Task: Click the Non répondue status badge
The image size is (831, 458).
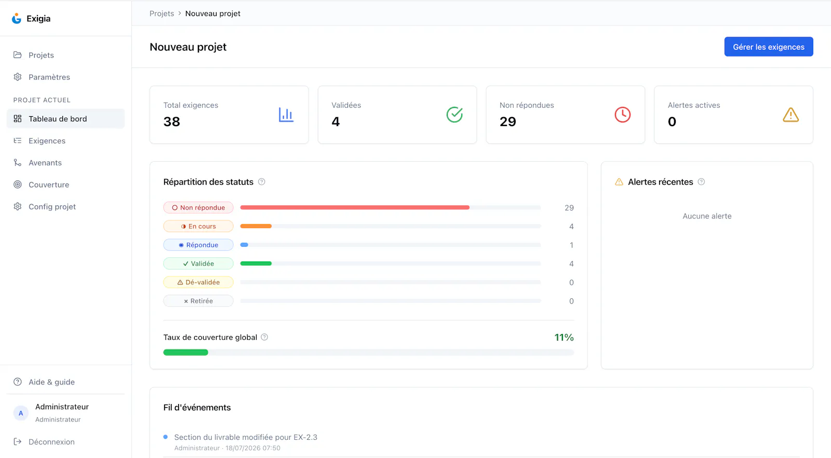Action: click(x=198, y=207)
